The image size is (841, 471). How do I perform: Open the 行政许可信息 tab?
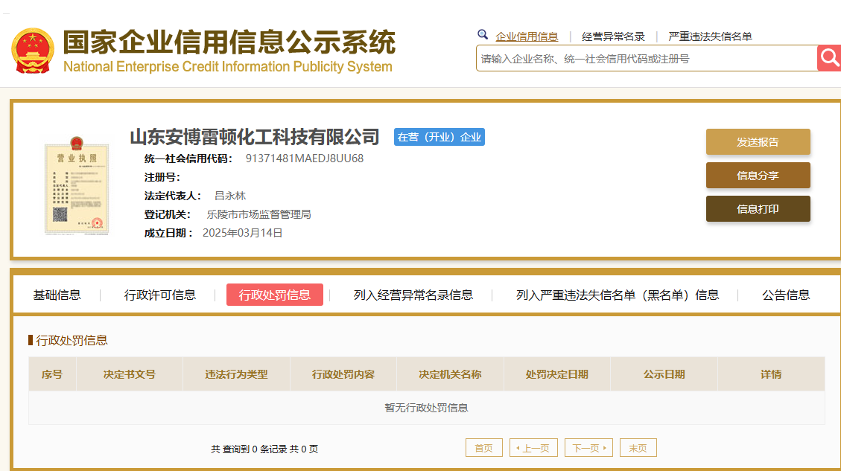pos(160,295)
